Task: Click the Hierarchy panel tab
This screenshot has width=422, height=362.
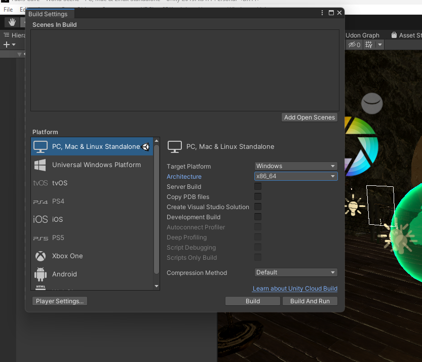Action: (x=14, y=35)
